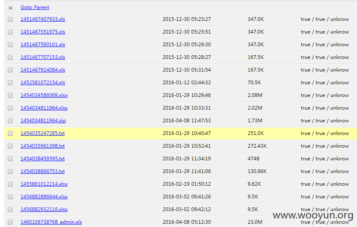Click size value 251.0K
The image size is (357, 227).
(x=256, y=133)
